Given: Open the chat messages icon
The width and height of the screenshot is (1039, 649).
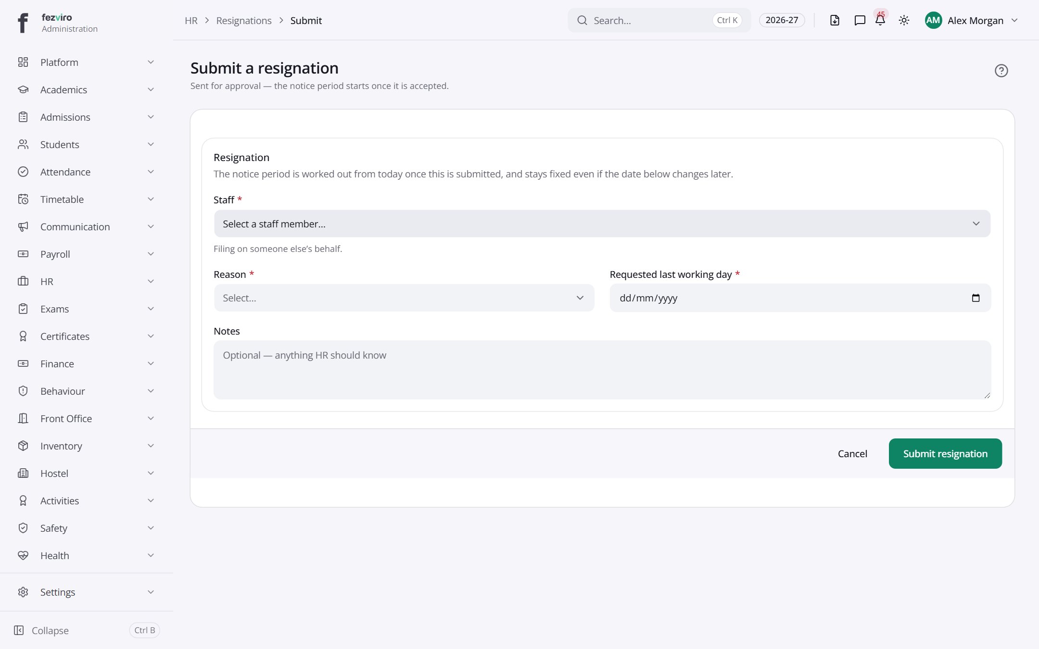Looking at the screenshot, I should pyautogui.click(x=860, y=20).
